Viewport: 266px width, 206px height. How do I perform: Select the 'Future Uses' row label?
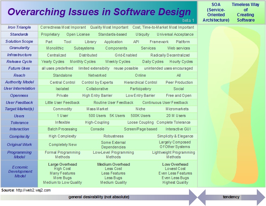click(x=19, y=68)
